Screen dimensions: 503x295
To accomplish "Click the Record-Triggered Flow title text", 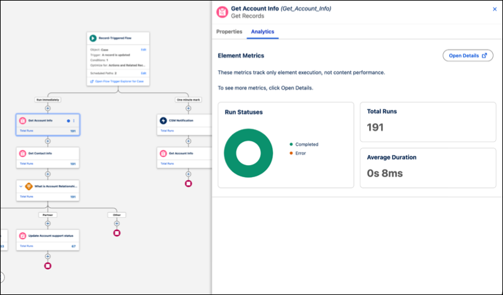I will tap(115, 38).
